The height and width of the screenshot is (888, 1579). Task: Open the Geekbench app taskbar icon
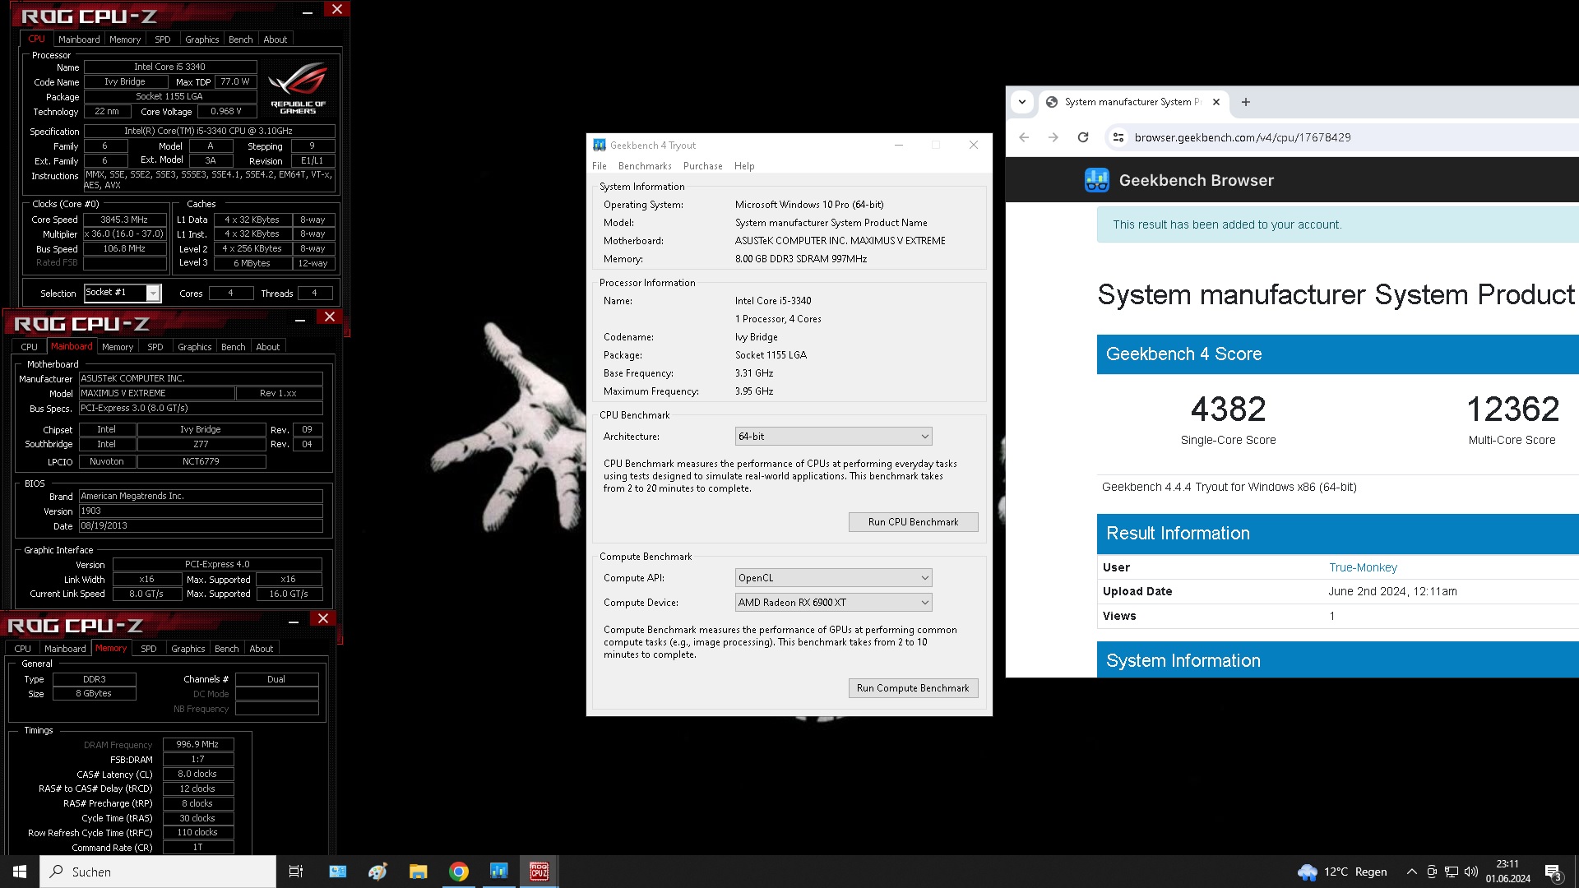tap(498, 872)
